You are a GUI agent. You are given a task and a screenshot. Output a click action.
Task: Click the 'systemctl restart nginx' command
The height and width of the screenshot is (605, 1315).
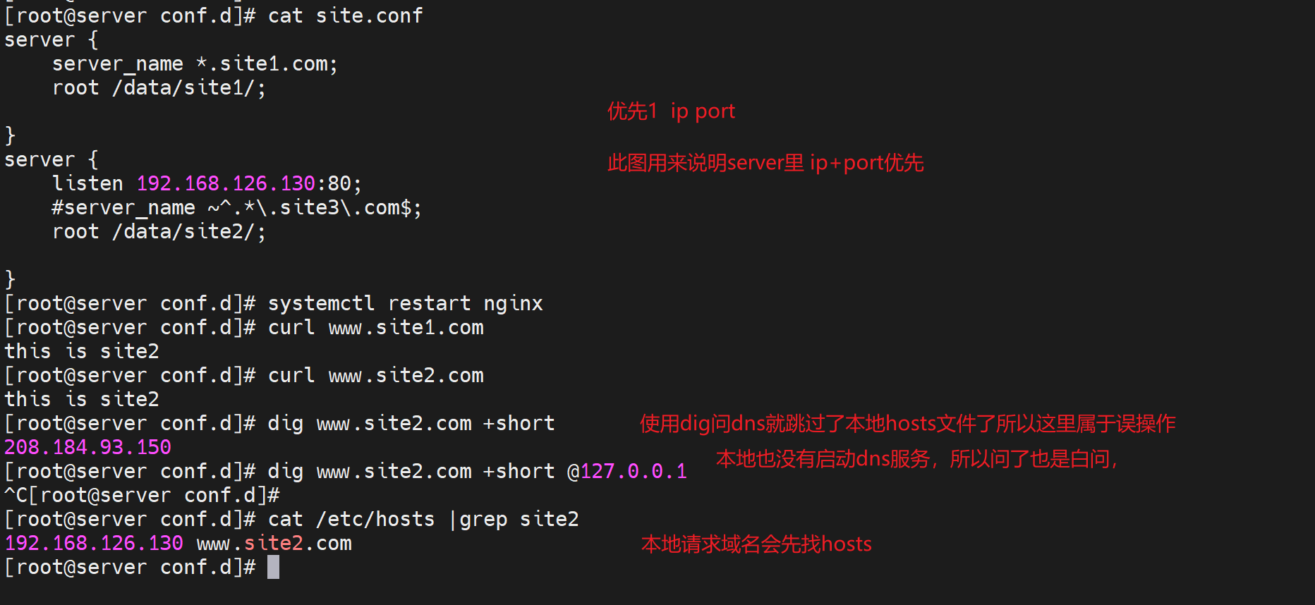click(405, 304)
